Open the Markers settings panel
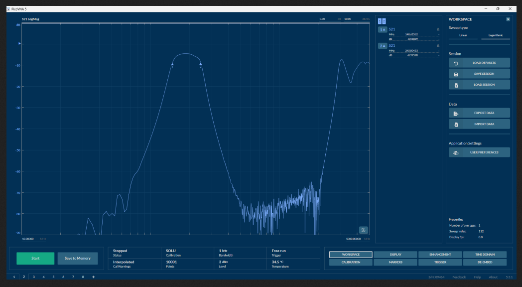Viewport: 522px width, 287px height. point(395,263)
